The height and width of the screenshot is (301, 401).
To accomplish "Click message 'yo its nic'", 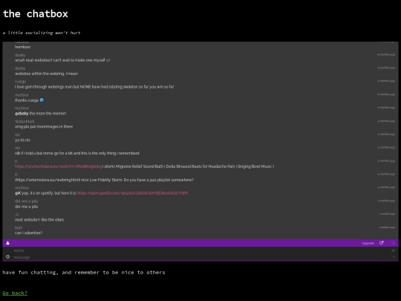I will [22, 140].
